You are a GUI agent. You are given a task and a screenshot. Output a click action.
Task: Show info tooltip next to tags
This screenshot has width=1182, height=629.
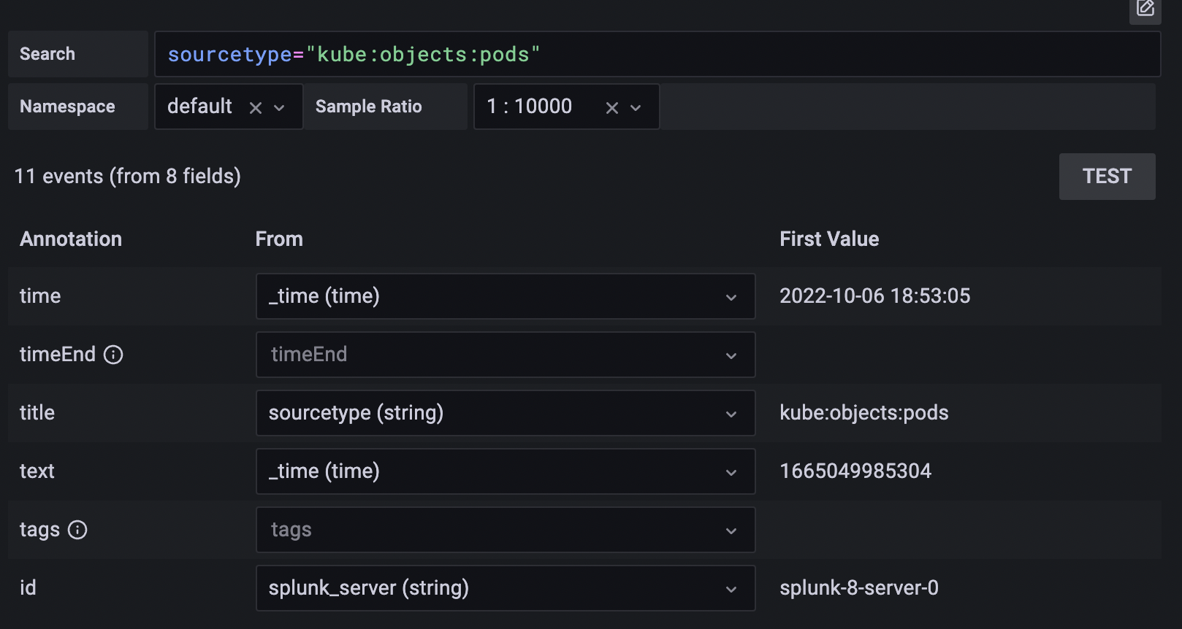pyautogui.click(x=77, y=530)
